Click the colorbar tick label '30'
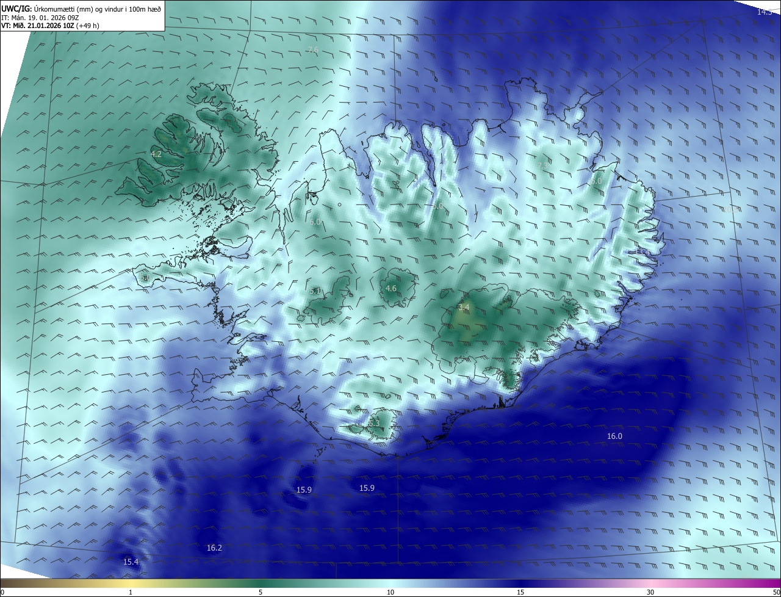Image resolution: width=781 pixels, height=597 pixels. [x=650, y=592]
